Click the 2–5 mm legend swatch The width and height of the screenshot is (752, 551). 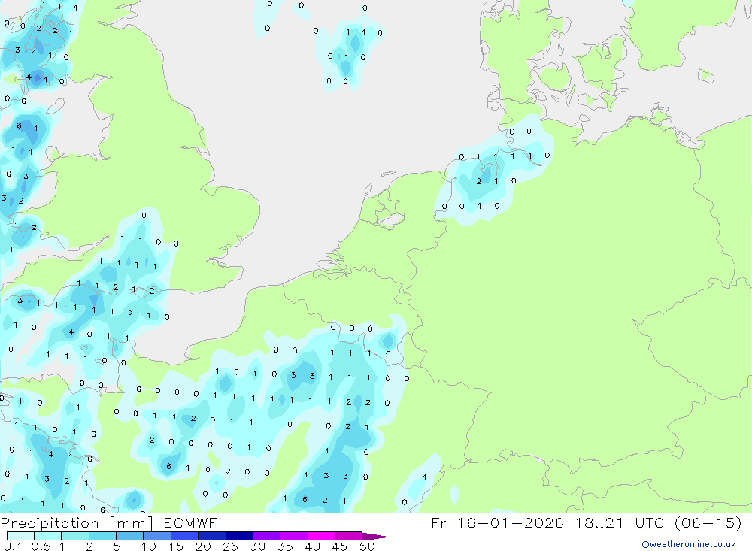[102, 536]
